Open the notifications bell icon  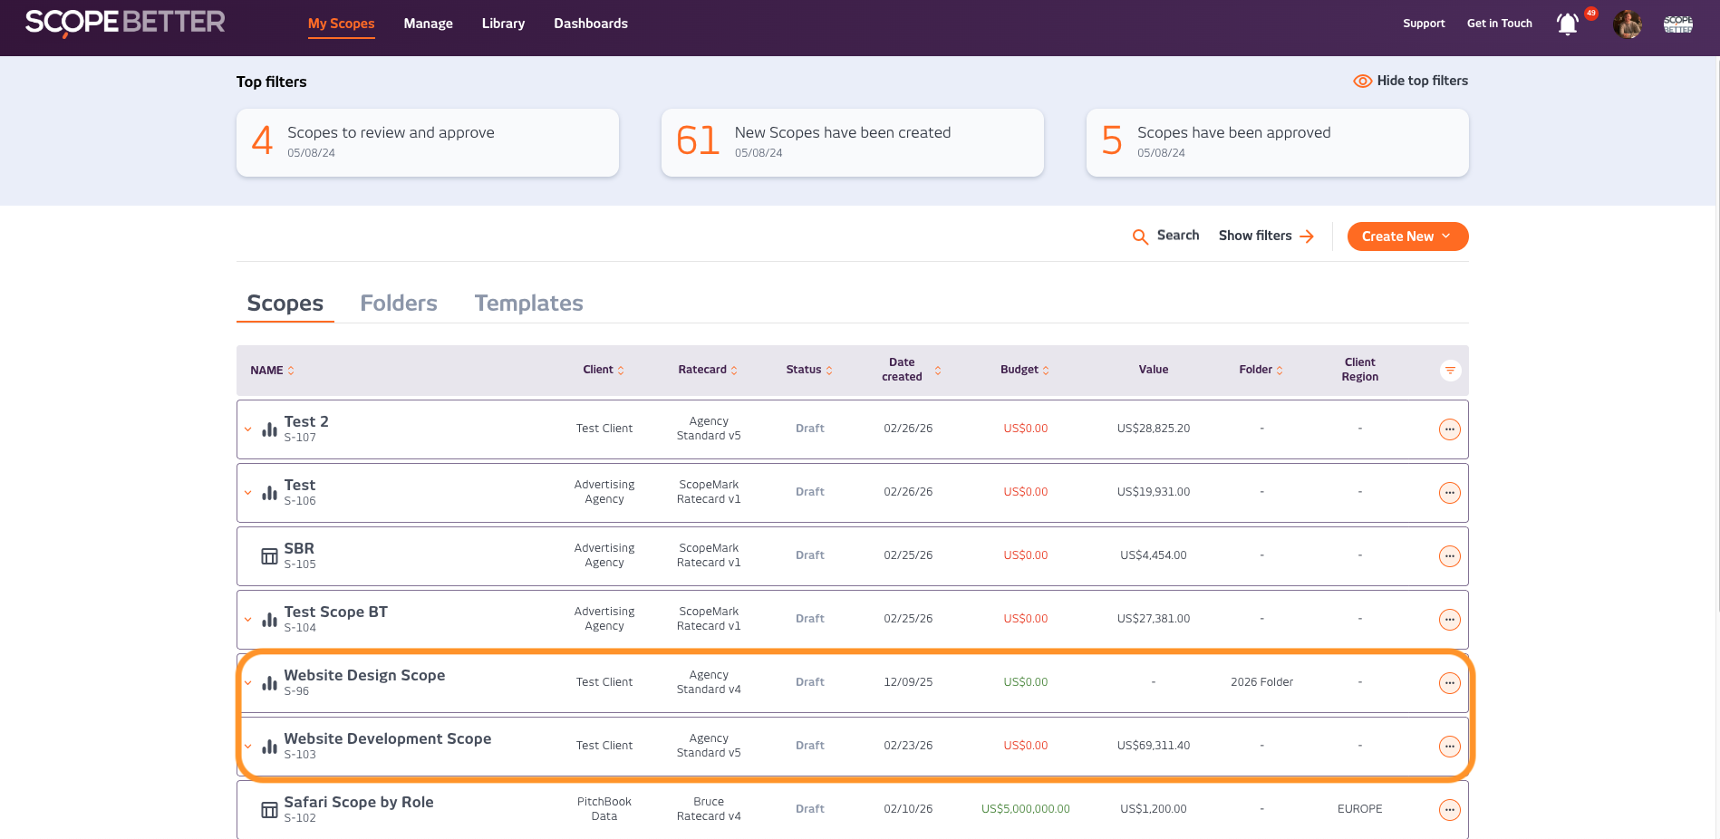point(1567,24)
